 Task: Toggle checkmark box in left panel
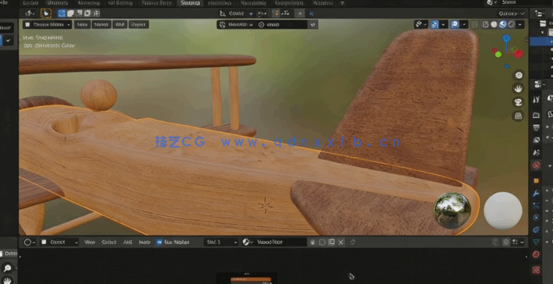(8, 41)
